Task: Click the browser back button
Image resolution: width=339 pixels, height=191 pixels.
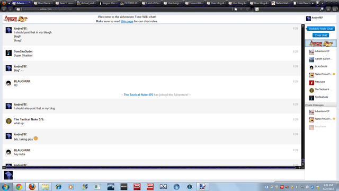Action: tap(4, 9)
